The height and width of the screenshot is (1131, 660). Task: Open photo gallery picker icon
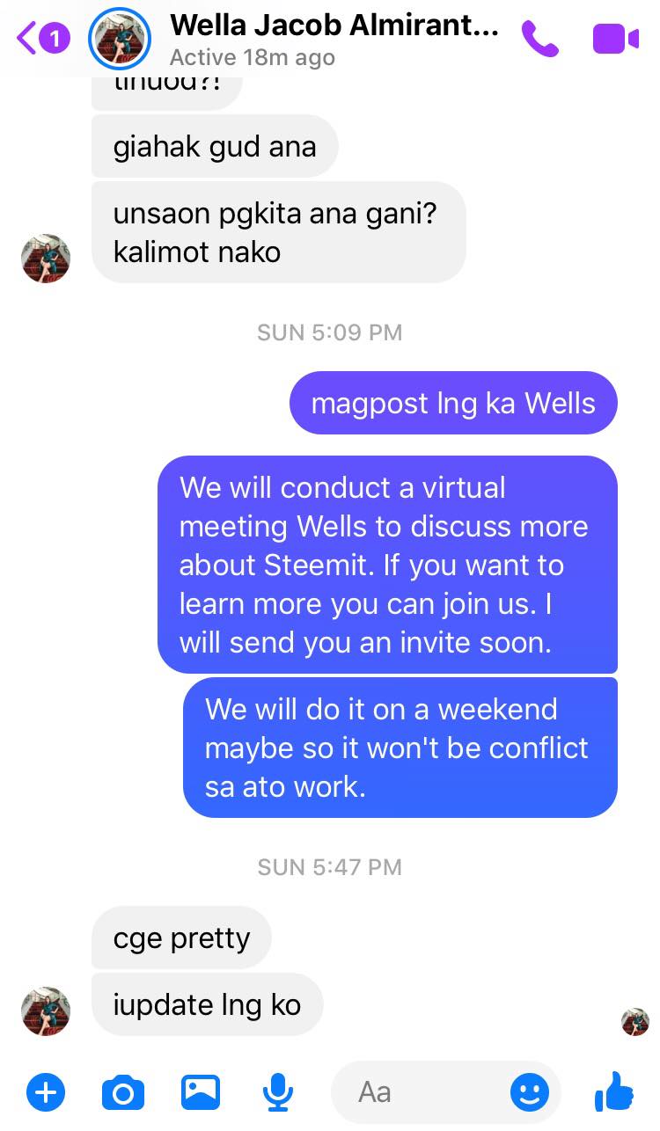[x=201, y=1093]
